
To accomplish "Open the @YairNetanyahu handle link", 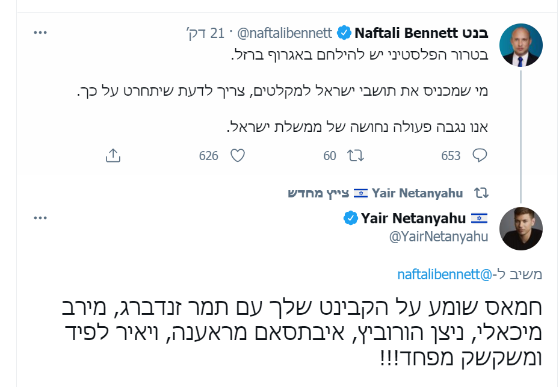I will (439, 237).
